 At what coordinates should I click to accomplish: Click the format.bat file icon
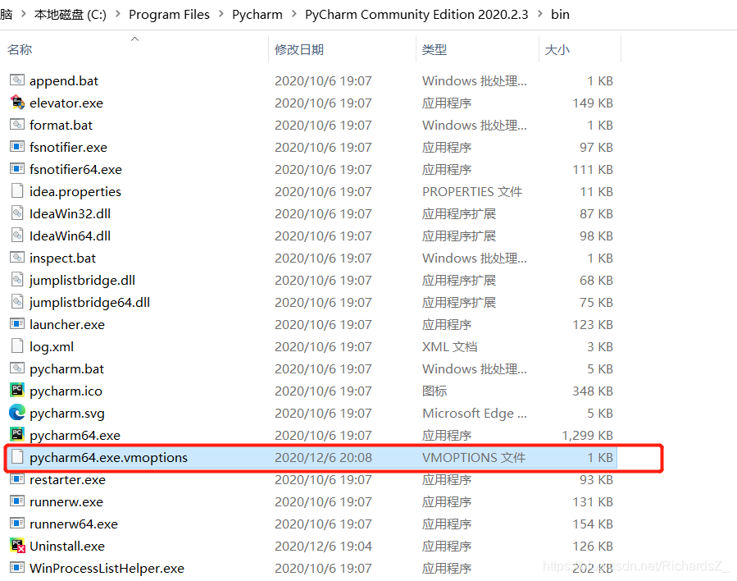point(17,124)
